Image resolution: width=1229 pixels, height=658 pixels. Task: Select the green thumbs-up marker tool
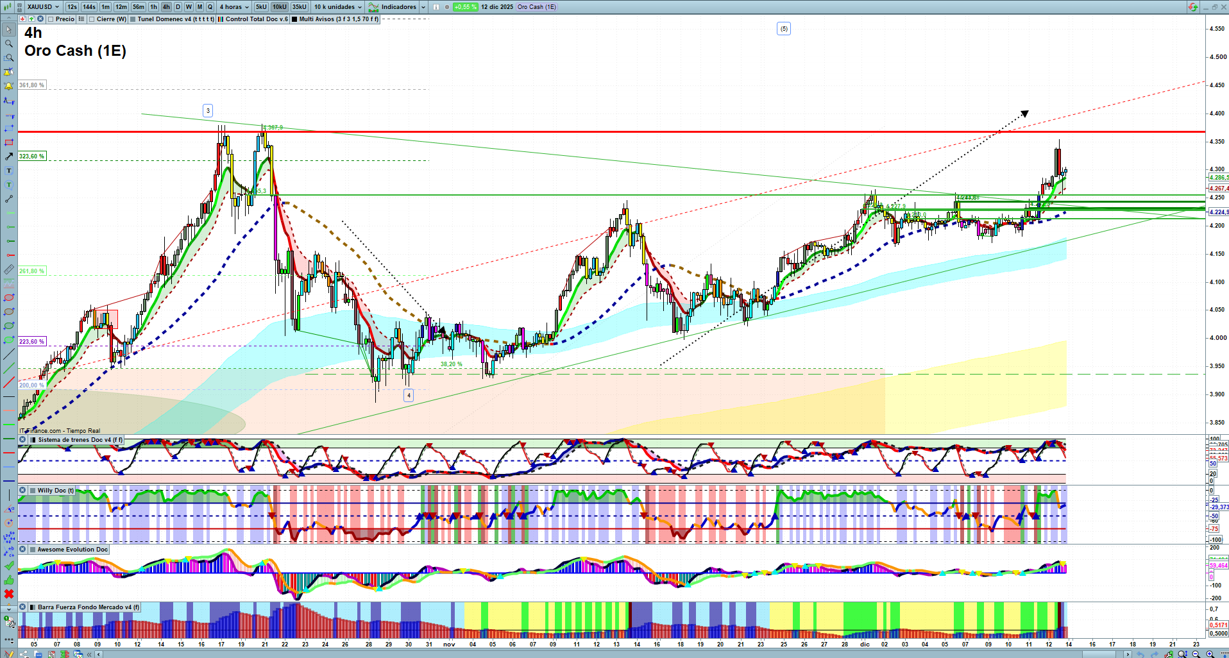9,580
